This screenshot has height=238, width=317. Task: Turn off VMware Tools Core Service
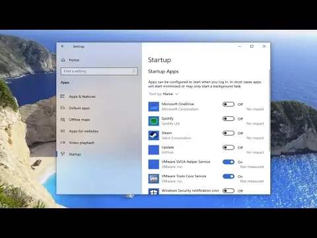click(229, 177)
